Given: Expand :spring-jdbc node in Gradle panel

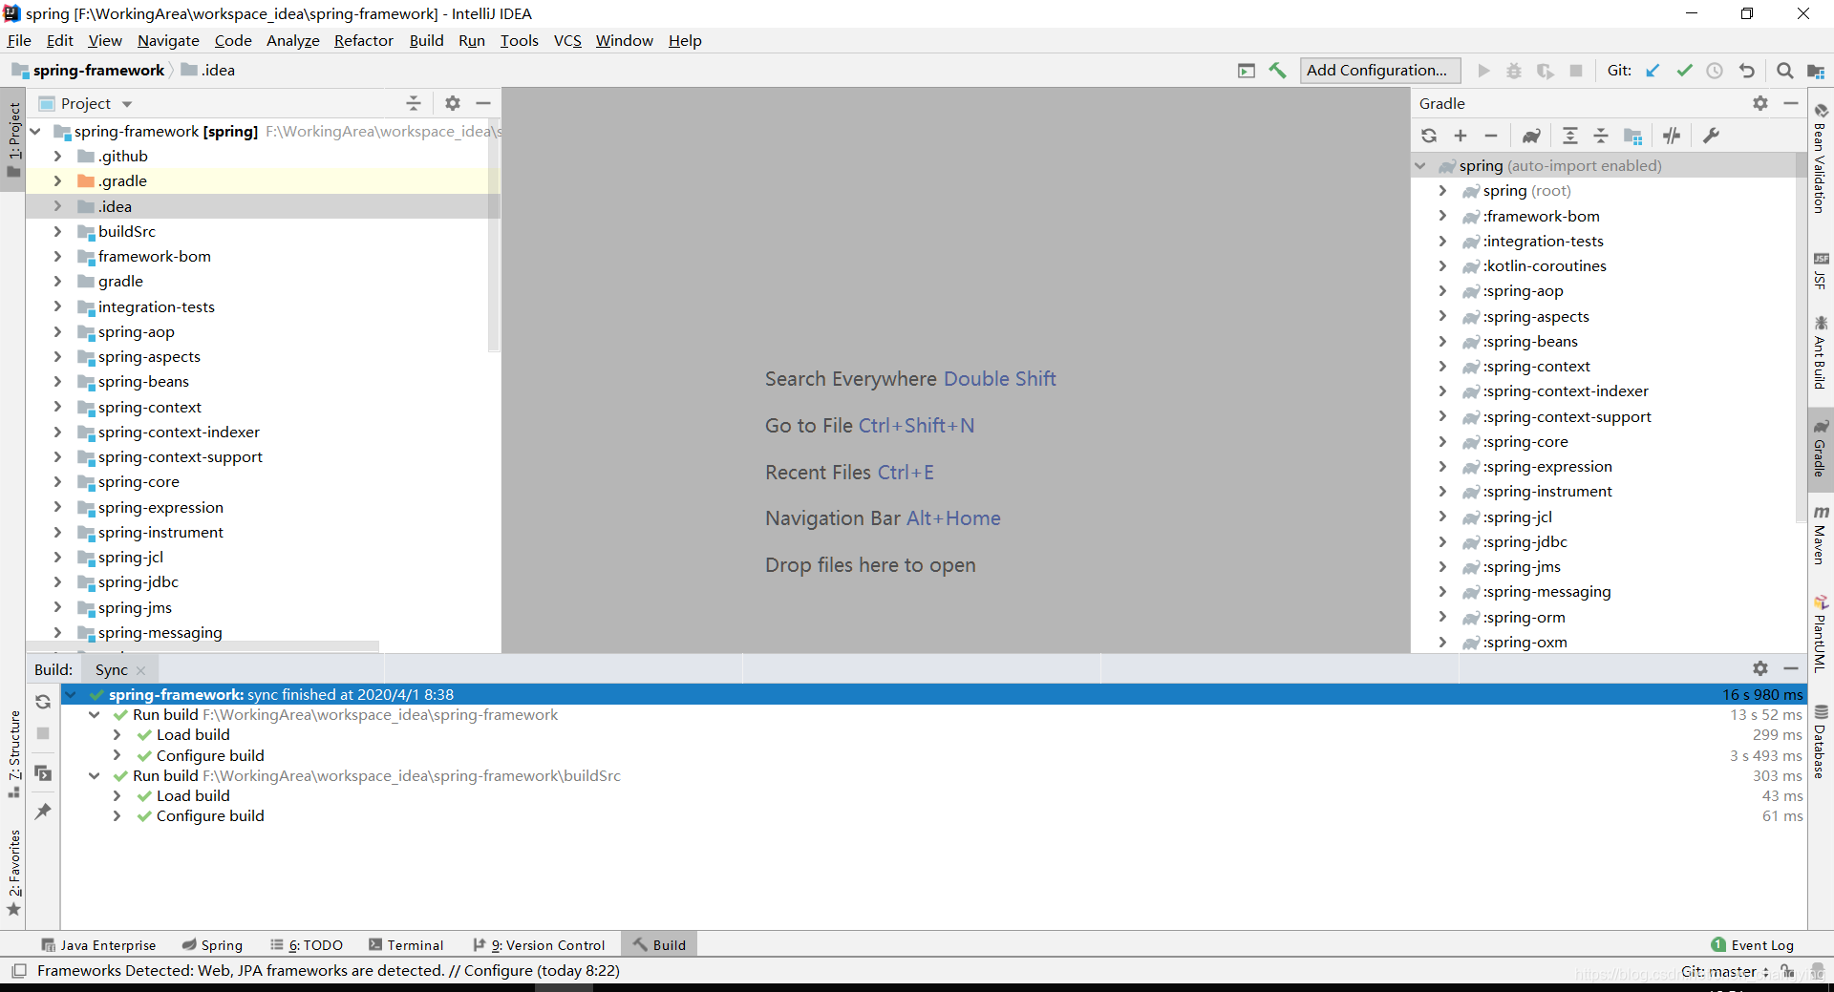Looking at the screenshot, I should 1442,541.
